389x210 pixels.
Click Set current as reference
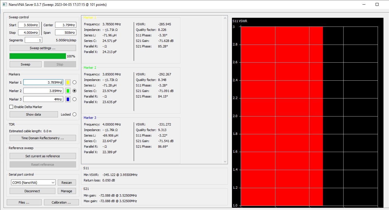pyautogui.click(x=43, y=156)
